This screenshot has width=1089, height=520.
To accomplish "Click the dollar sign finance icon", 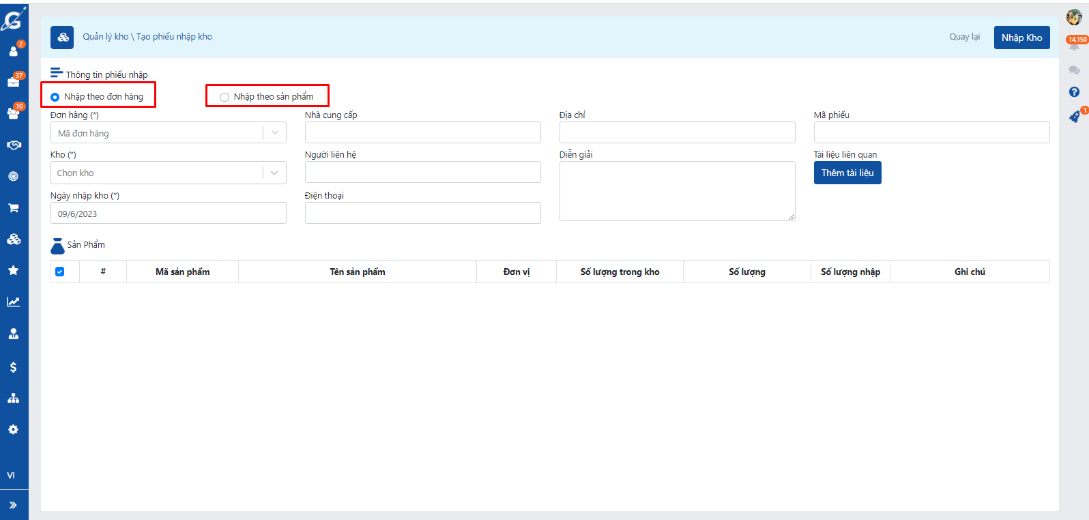I will point(13,367).
